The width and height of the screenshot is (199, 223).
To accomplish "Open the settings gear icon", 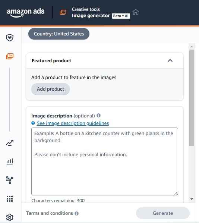I will tap(10, 217).
